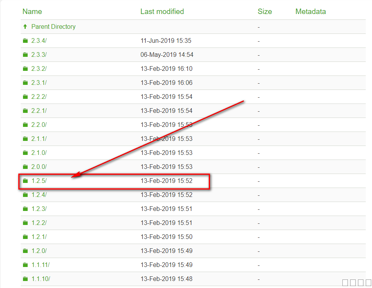372x288 pixels.
Task: Click the folder icon next to 1.2.3/
Action: [x=25, y=209]
